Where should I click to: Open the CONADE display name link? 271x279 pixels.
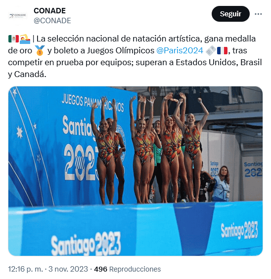[50, 11]
